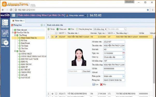Sort by Mã CC column header
Screen dimensions: 156x97
point(111,33)
